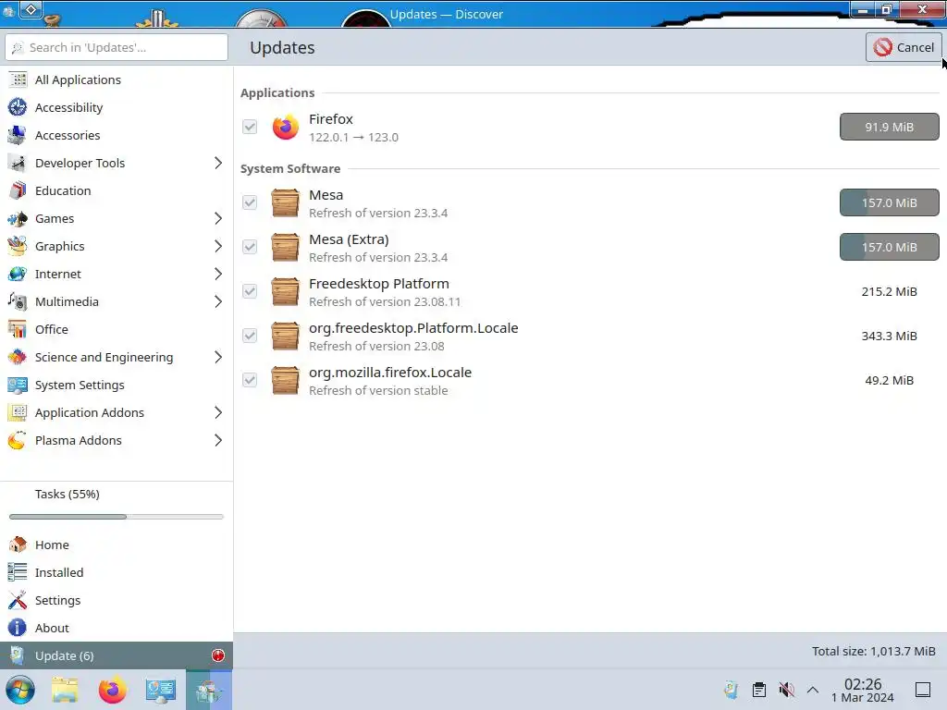Click the Internet globe icon
Viewport: 947px width, 710px height.
click(x=18, y=274)
